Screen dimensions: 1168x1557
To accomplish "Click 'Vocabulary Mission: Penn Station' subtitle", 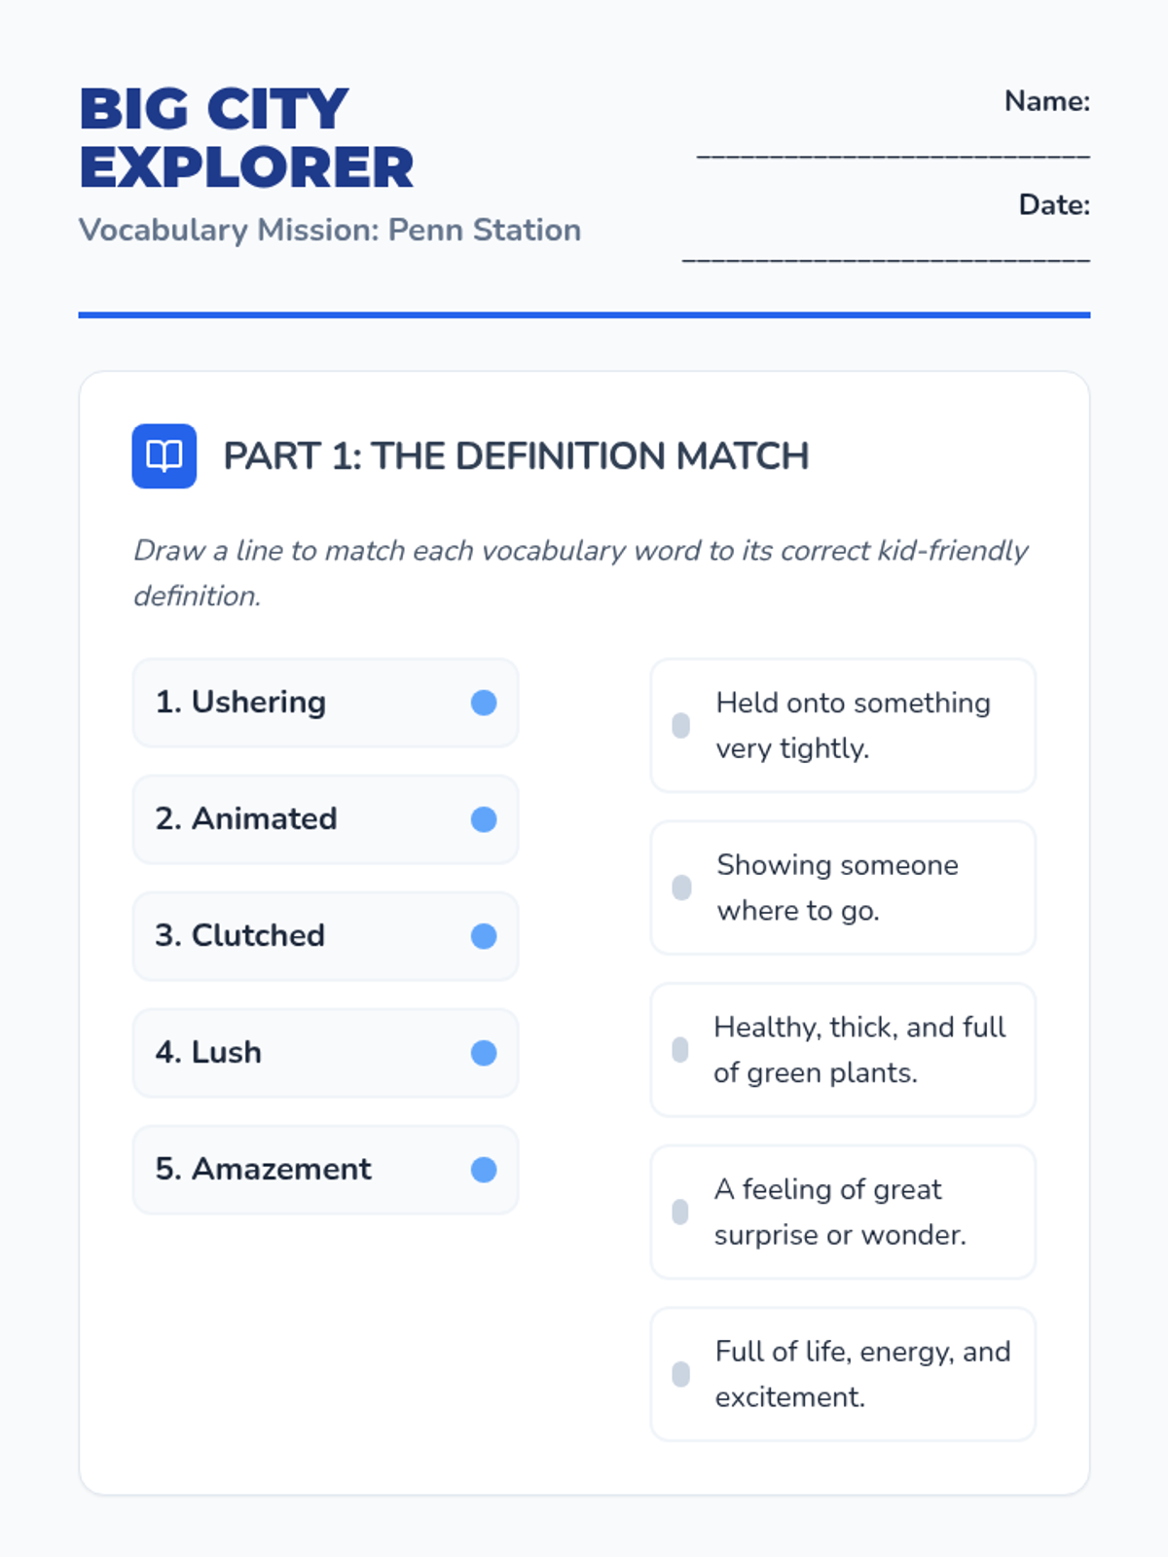I will (329, 230).
